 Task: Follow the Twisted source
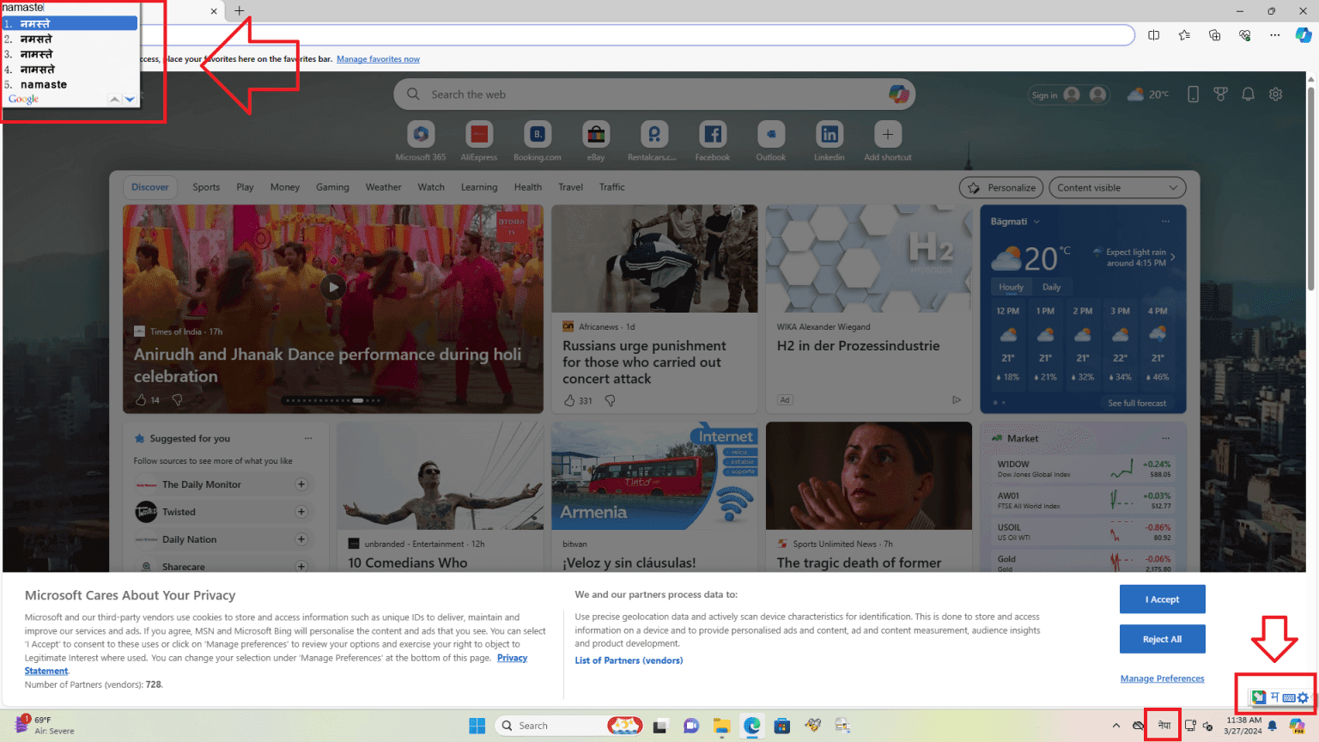[301, 512]
